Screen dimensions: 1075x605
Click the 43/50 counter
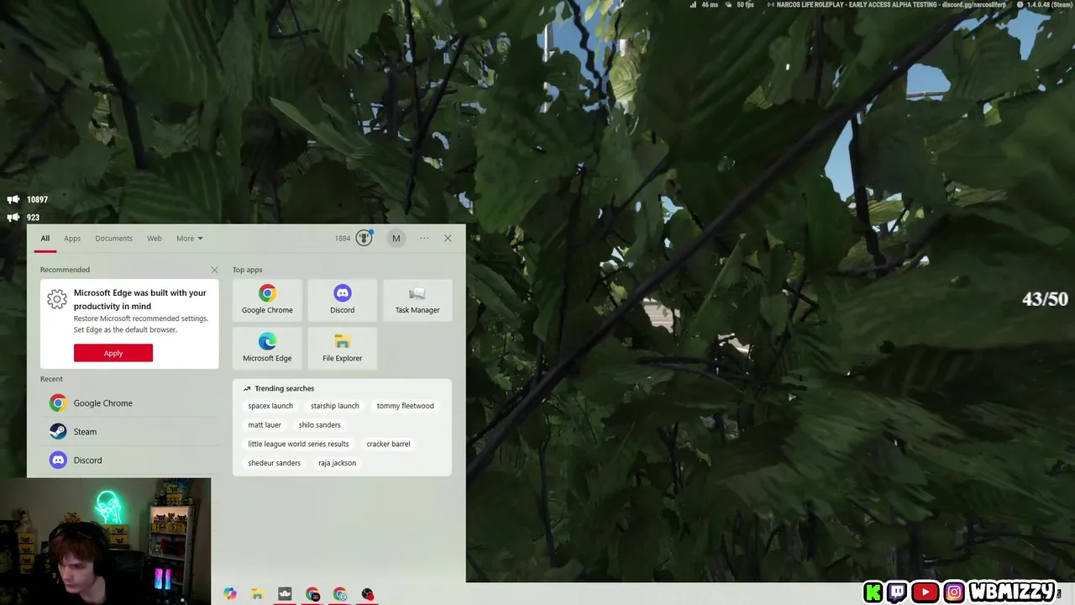(1045, 299)
